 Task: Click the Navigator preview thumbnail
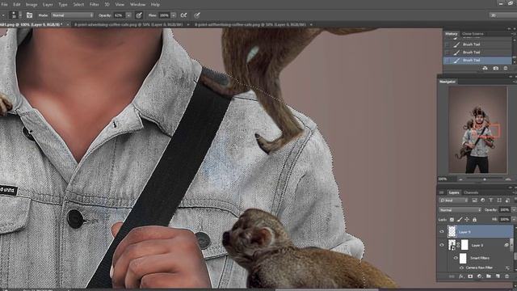tap(477, 129)
